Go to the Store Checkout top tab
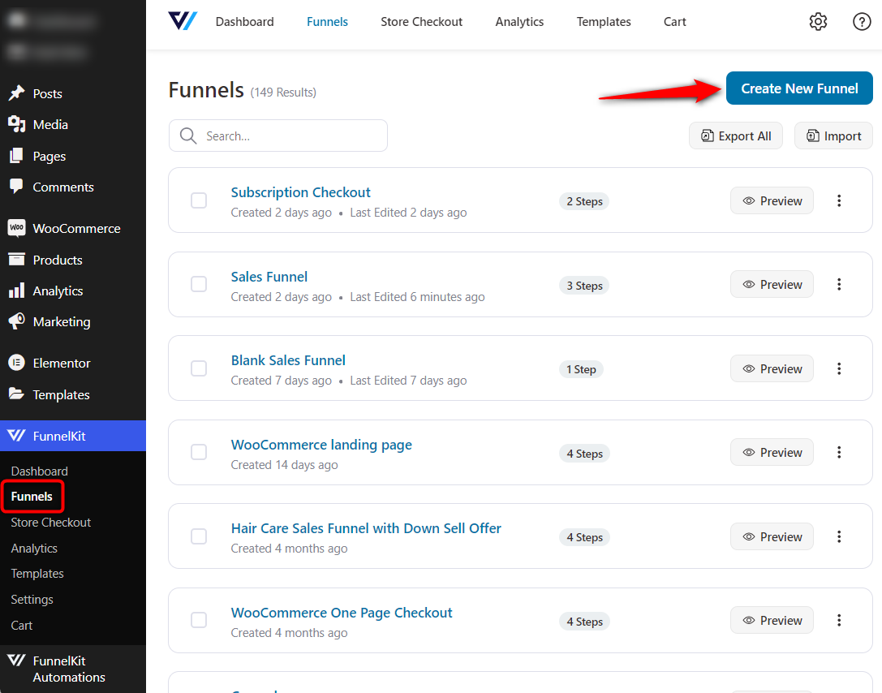The width and height of the screenshot is (882, 693). tap(421, 21)
